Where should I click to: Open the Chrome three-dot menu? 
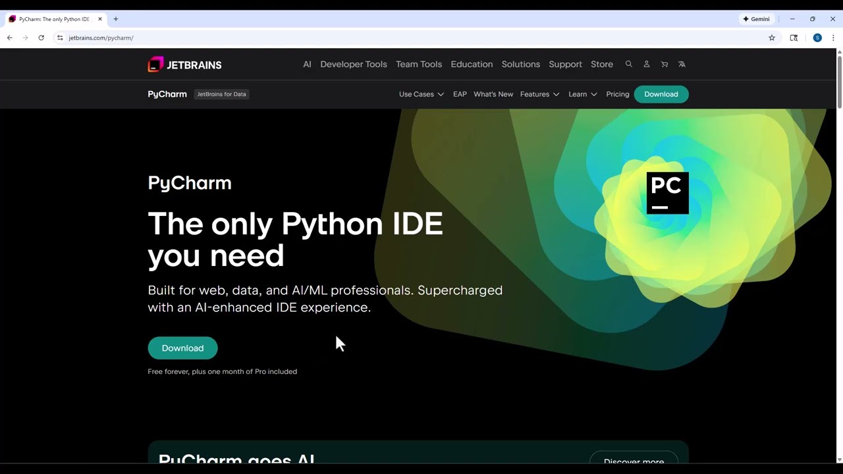pos(833,38)
